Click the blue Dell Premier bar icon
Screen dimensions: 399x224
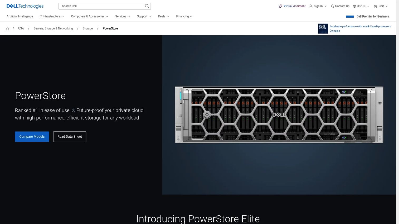[350, 17]
